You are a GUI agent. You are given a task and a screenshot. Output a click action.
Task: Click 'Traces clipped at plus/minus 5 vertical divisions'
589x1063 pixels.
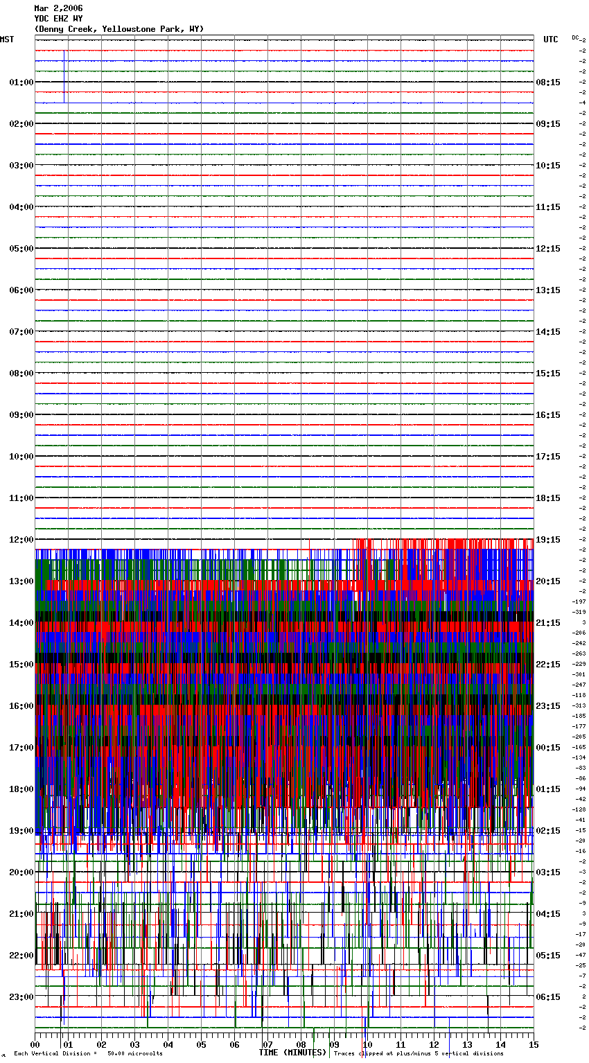pyautogui.click(x=419, y=1054)
